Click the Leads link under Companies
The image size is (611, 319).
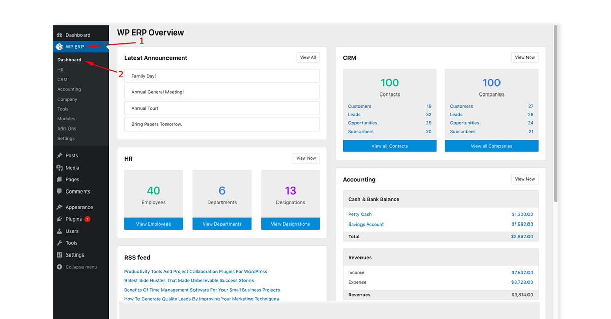(x=456, y=115)
